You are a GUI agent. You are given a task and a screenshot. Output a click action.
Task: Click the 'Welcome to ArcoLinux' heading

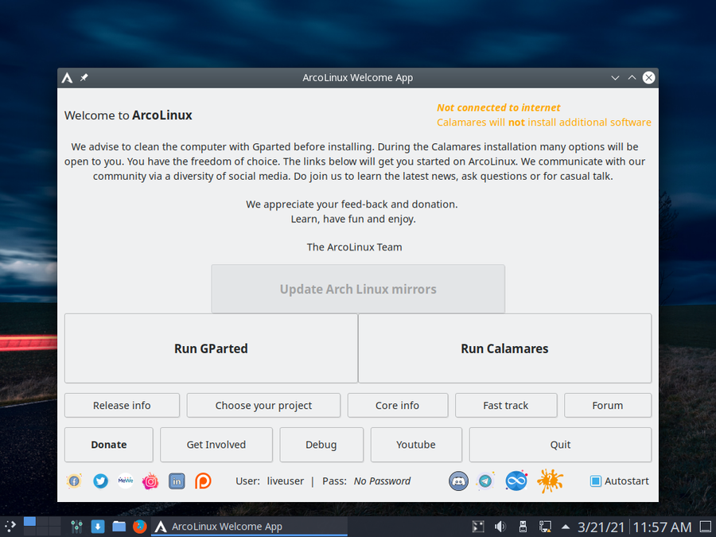coord(128,115)
